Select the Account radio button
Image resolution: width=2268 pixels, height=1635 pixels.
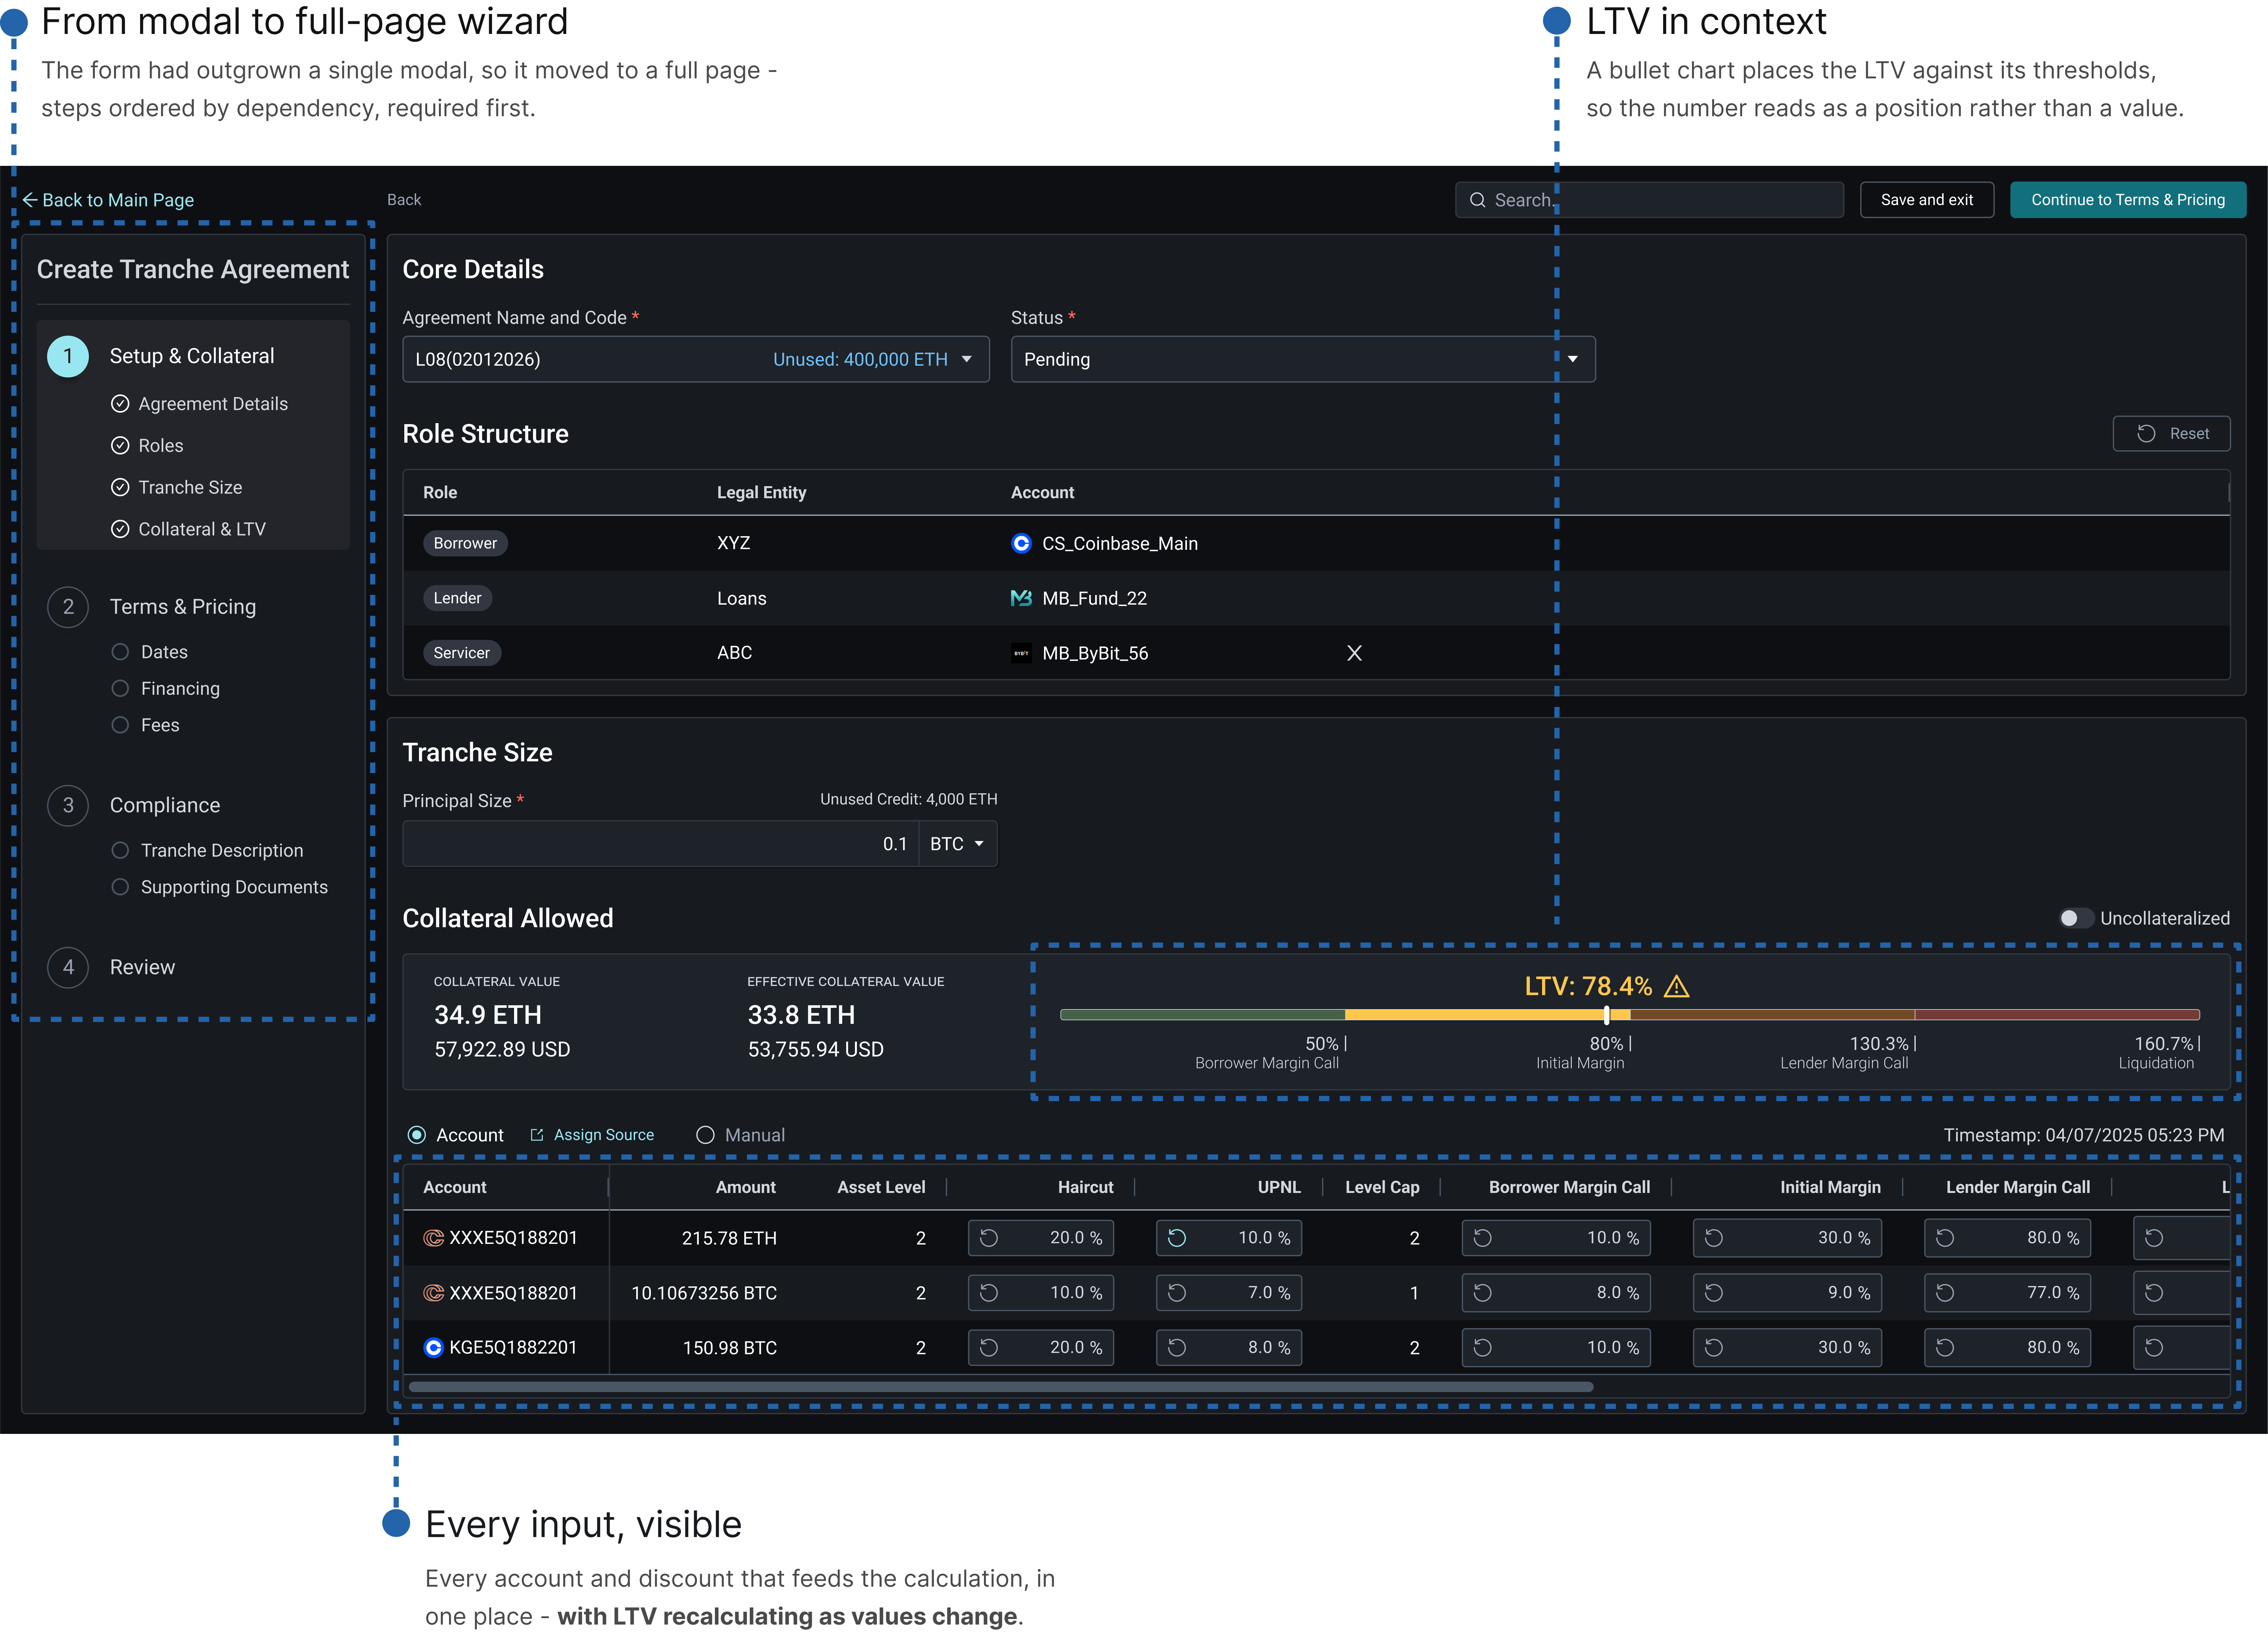click(417, 1135)
